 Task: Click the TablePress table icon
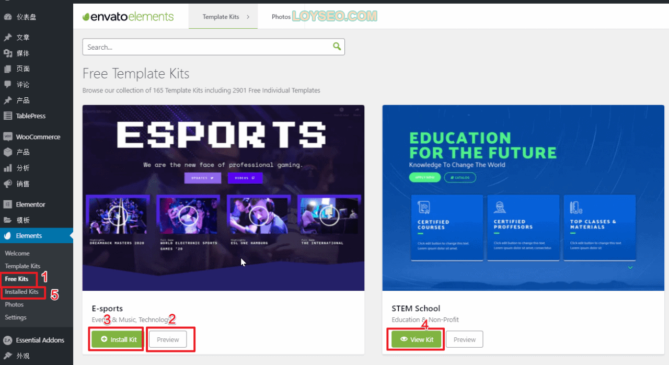8,116
